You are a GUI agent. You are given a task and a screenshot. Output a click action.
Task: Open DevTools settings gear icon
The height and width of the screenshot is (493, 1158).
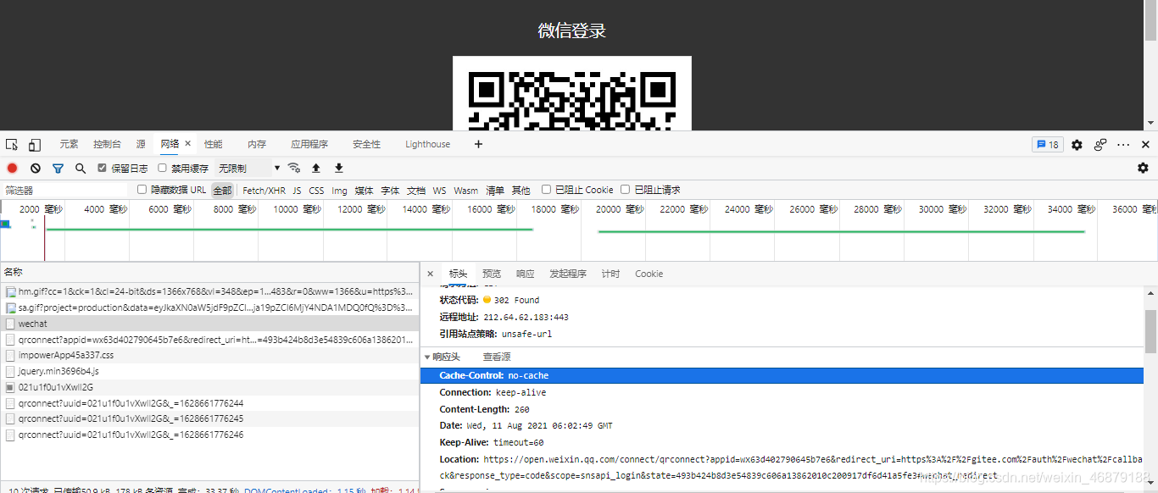click(1077, 145)
